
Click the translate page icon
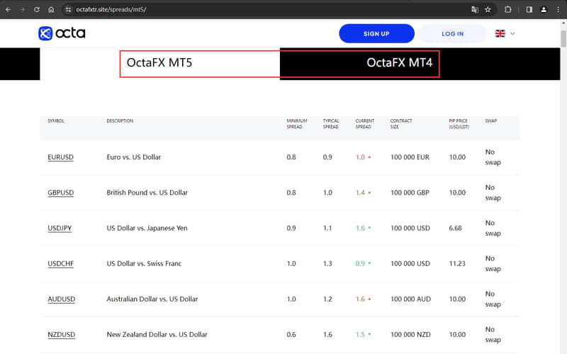tap(475, 10)
